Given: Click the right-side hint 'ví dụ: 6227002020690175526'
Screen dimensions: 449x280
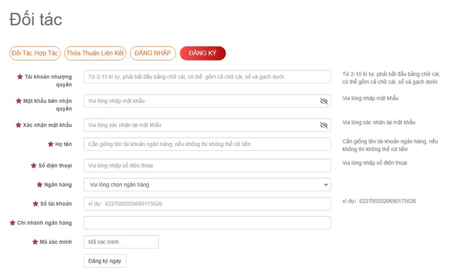Looking at the screenshot, I should pos(379,201).
